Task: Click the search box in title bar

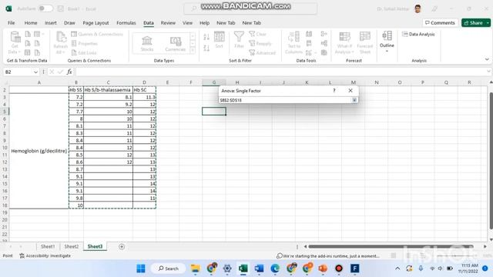Action: point(250,8)
